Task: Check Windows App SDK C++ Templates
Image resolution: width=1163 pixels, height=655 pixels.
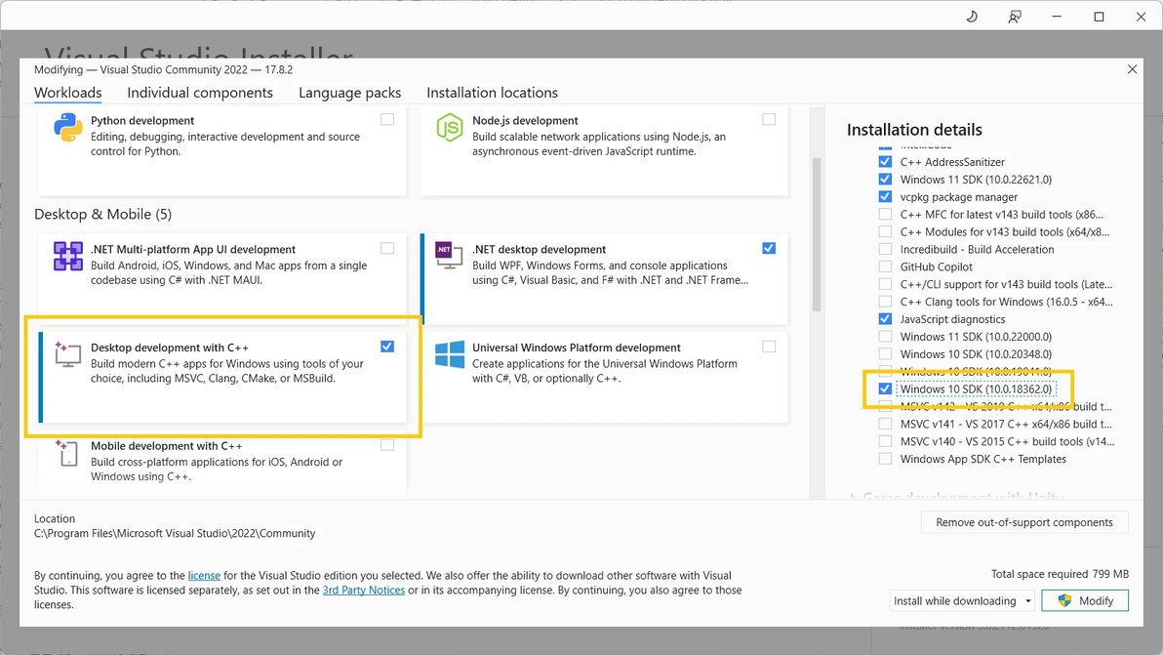Action: tap(885, 459)
